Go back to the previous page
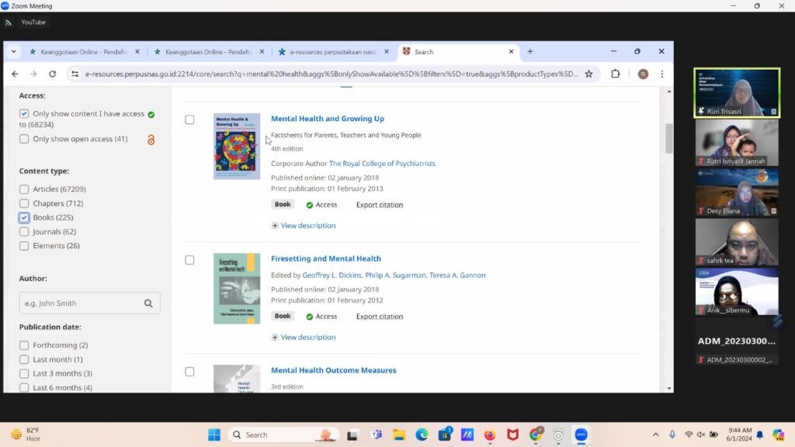Screen dimensions: 795x447 click(15, 74)
